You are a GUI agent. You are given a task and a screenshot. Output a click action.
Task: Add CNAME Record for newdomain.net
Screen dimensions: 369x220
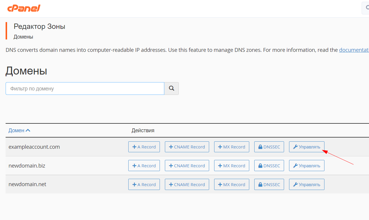click(187, 185)
